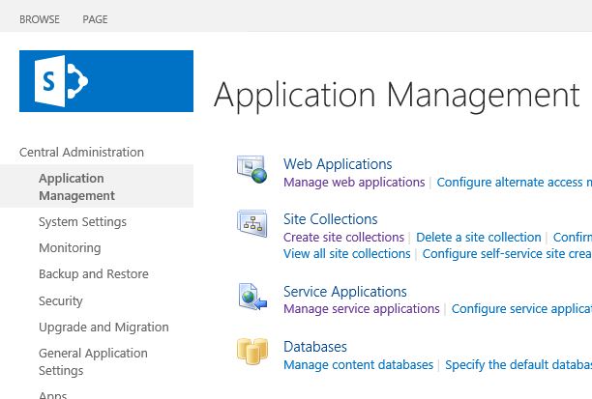Click the Databases cylinders icon

[252, 354]
